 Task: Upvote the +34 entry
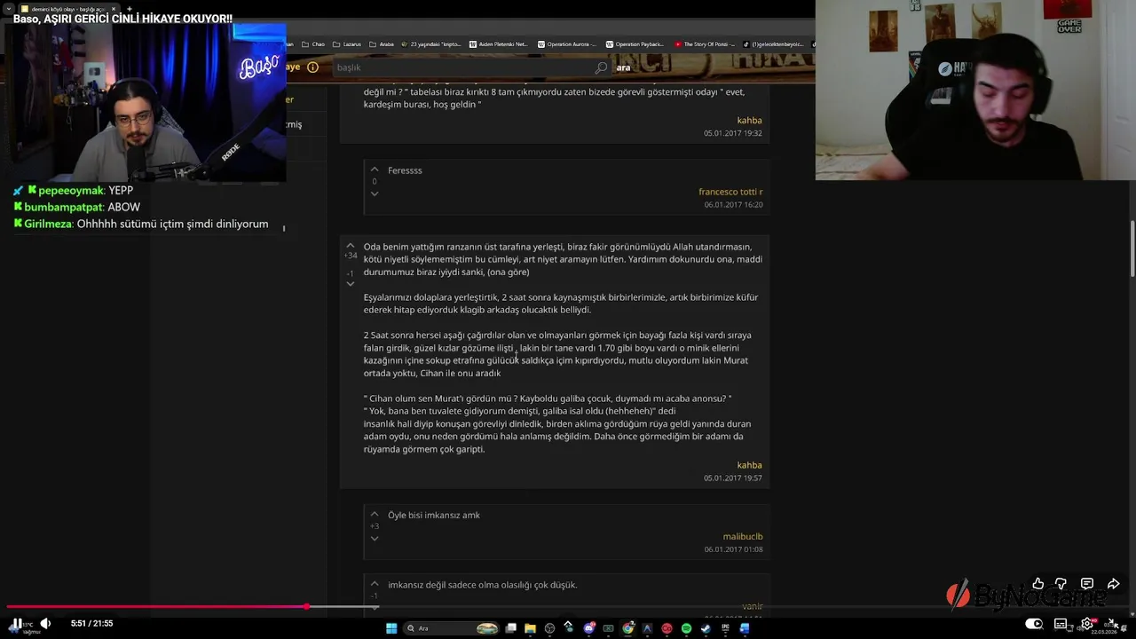point(351,246)
